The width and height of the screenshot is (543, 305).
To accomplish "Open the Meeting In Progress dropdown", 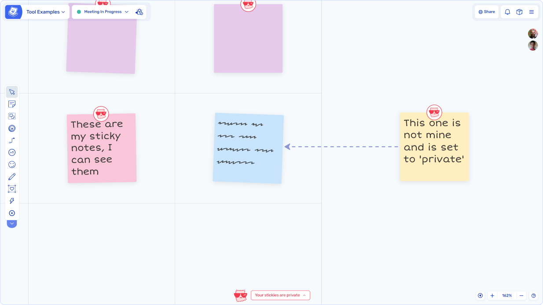I will click(x=103, y=12).
